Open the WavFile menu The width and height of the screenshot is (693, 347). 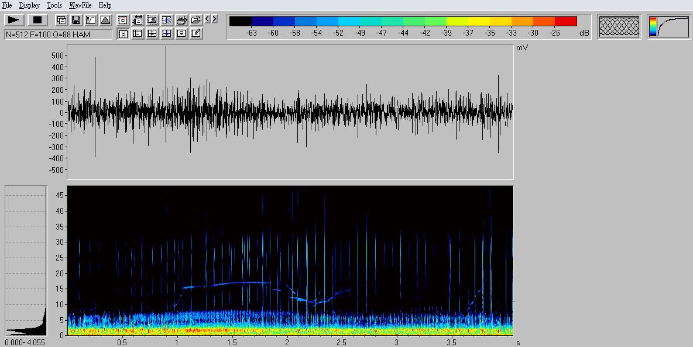80,5
